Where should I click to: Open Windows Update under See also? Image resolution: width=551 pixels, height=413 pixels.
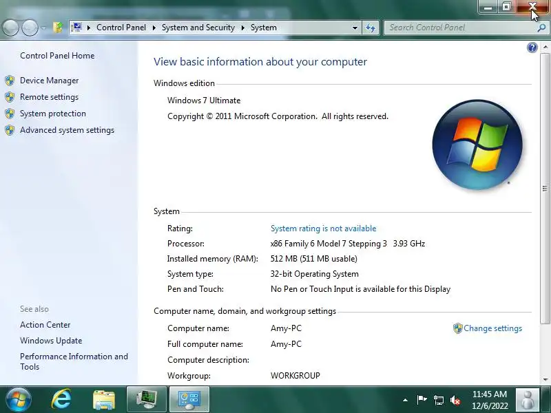point(51,341)
